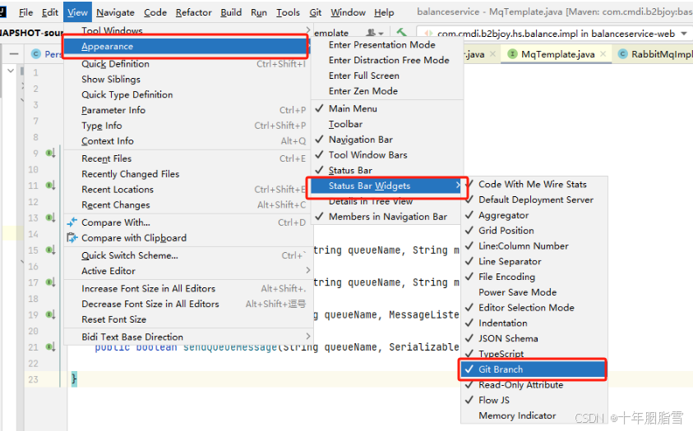The image size is (693, 431).
Task: Expand Tool Windows submenu
Action: tap(187, 30)
